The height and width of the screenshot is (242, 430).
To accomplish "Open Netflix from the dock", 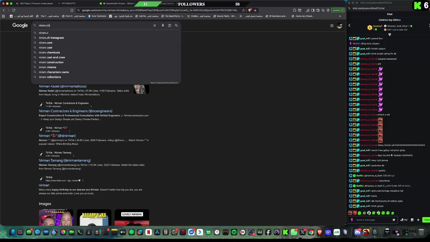I will click(x=148, y=232).
